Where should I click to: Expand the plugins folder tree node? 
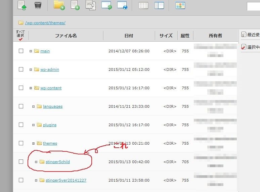34,125
